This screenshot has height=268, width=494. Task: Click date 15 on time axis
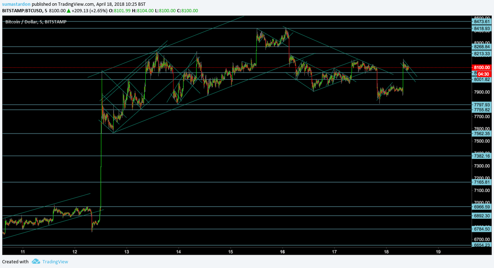pos(230,252)
